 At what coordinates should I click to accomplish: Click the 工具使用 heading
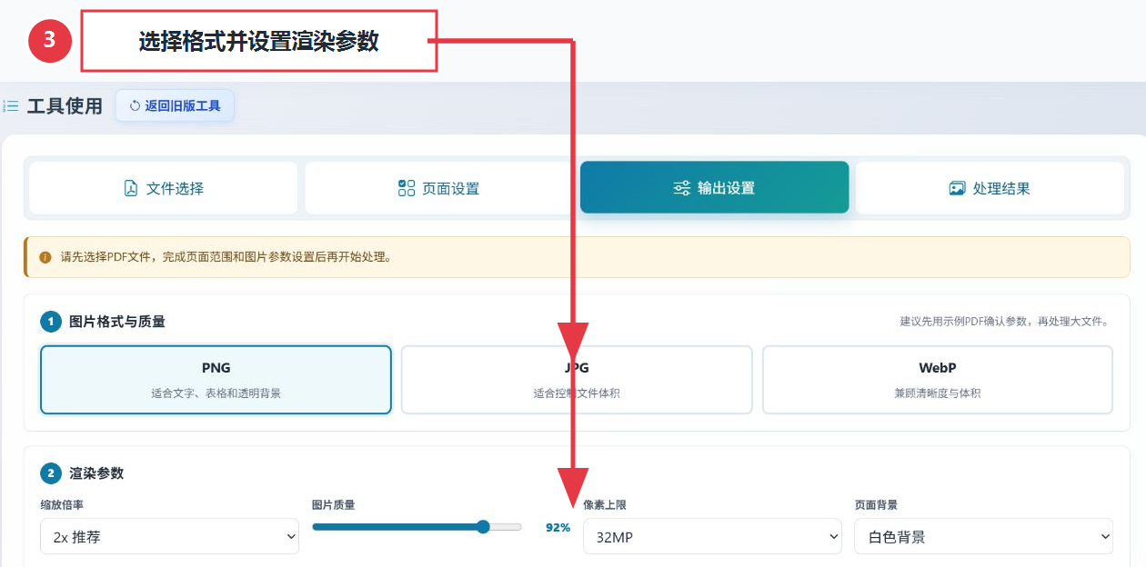pos(65,106)
